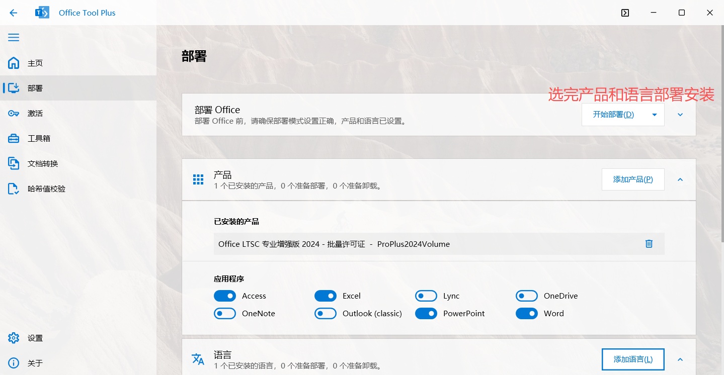Viewport: 724px width, 375px height.
Task: Expand the 部署 Office section chevron
Action: [x=680, y=115]
